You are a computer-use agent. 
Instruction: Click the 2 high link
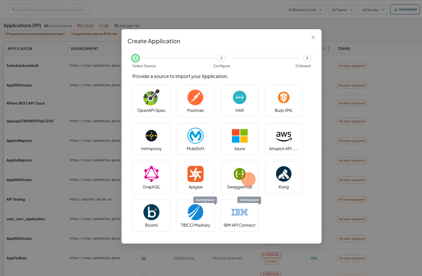(x=104, y=26)
